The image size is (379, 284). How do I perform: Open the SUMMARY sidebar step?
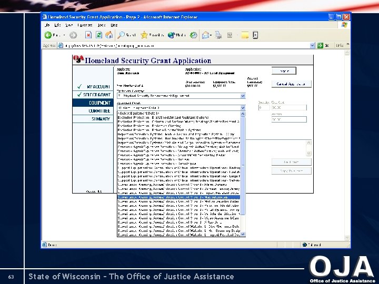[93, 119]
